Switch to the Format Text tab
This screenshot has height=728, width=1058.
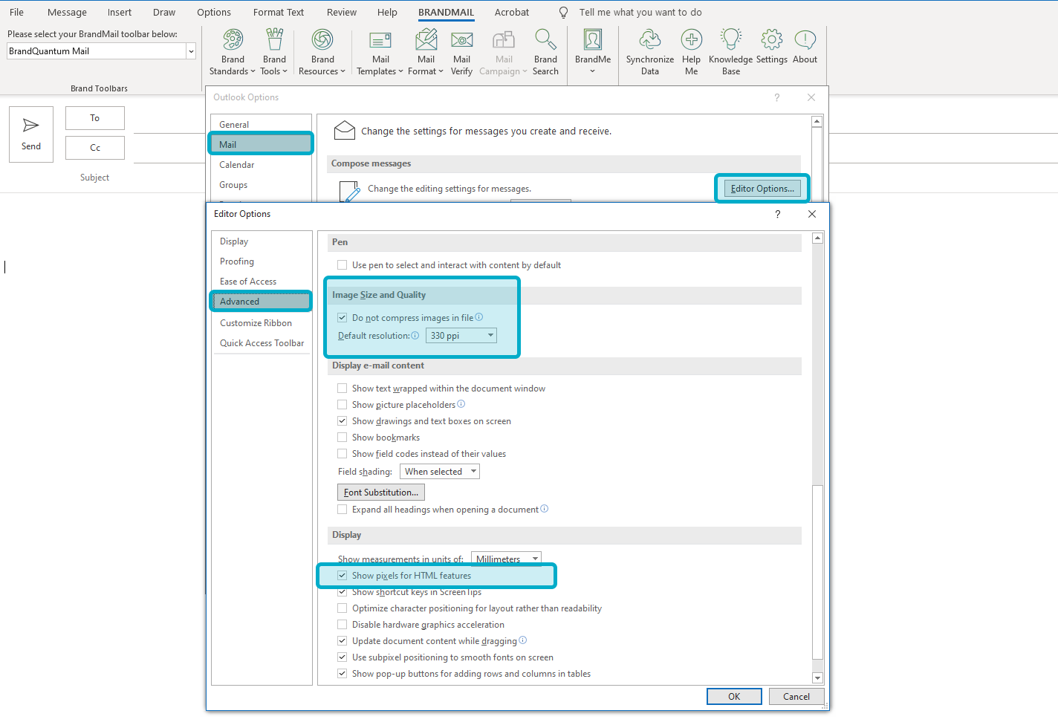click(279, 13)
